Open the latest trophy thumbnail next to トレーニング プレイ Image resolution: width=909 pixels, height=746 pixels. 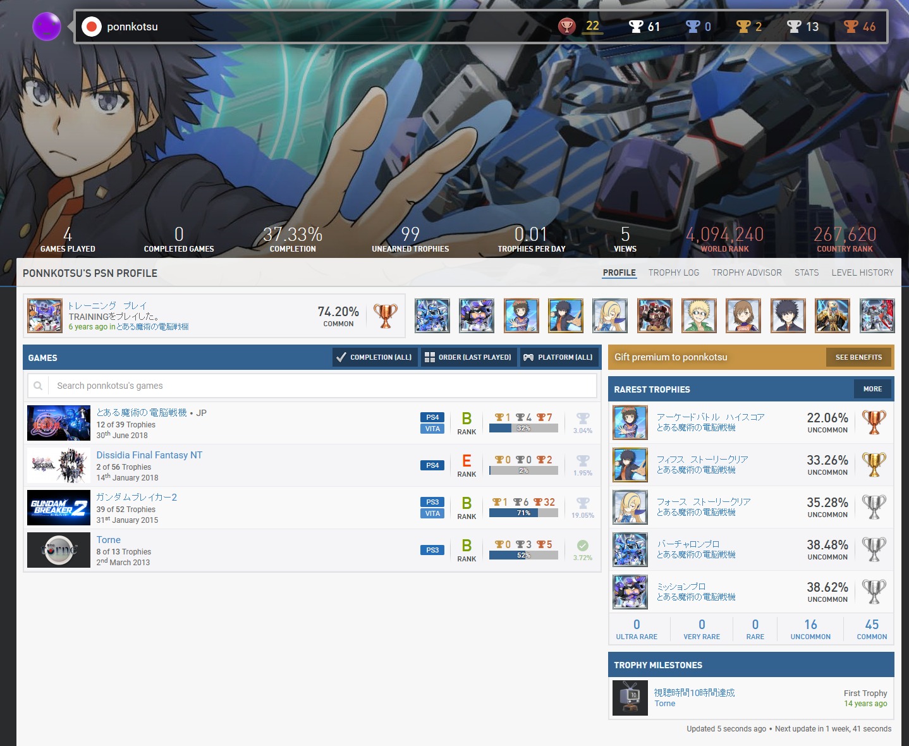[x=45, y=315]
